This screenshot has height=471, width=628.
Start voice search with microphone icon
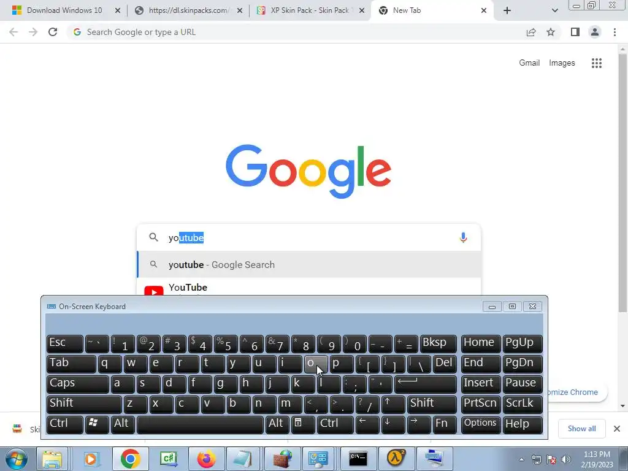point(463,237)
